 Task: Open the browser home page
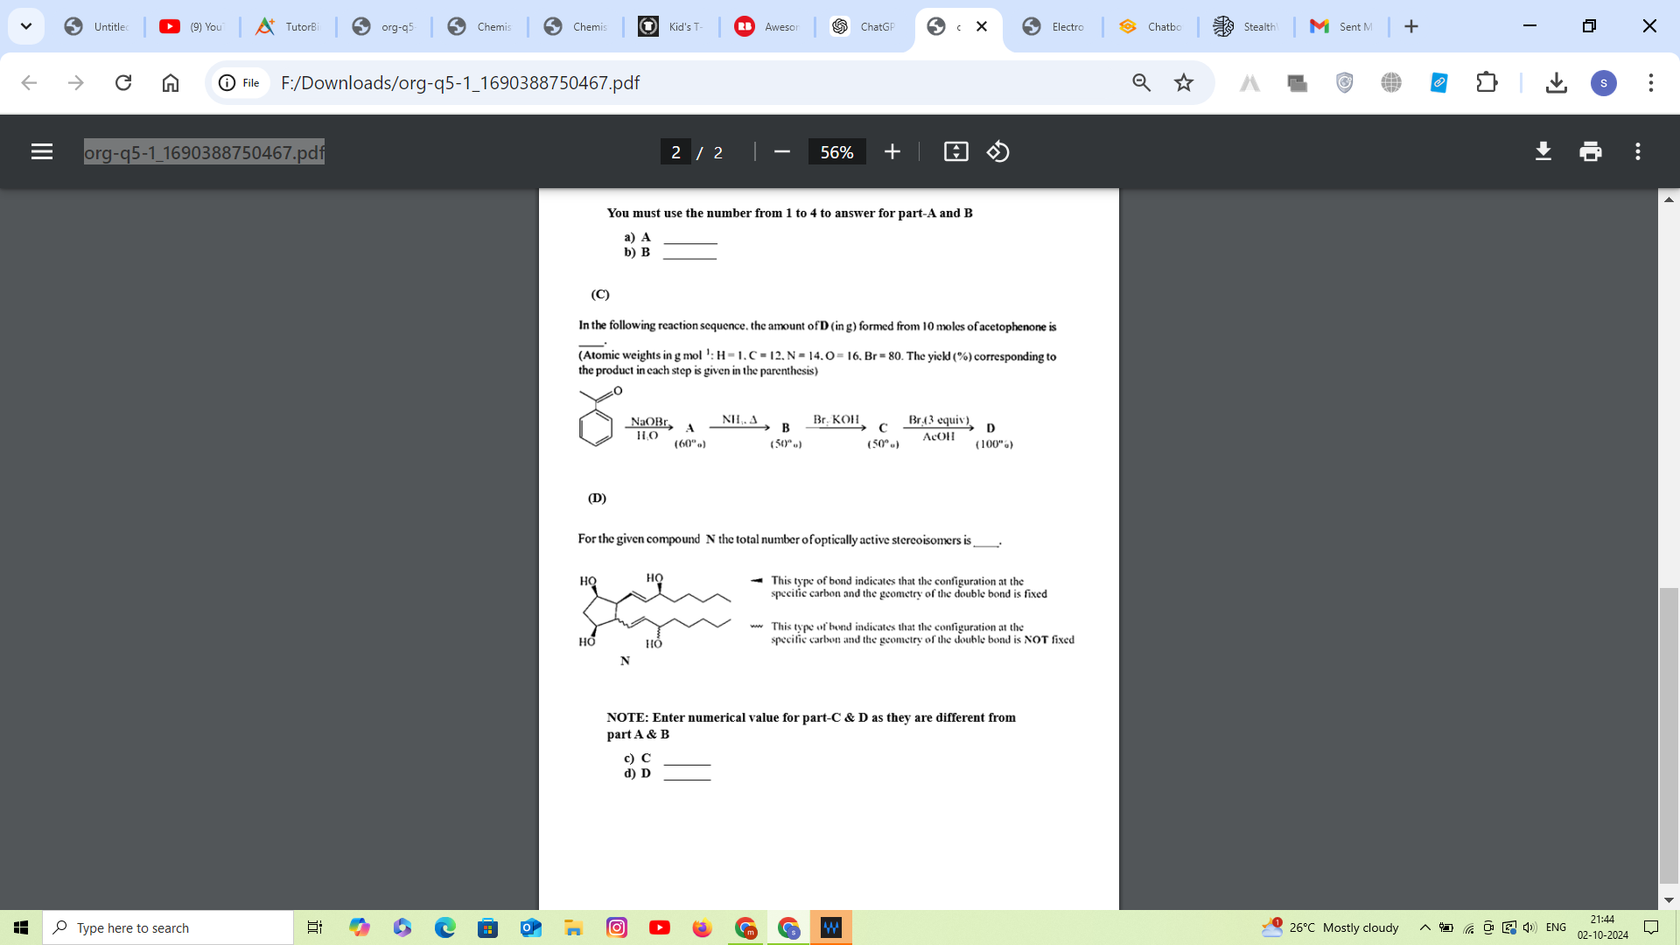pyautogui.click(x=171, y=82)
